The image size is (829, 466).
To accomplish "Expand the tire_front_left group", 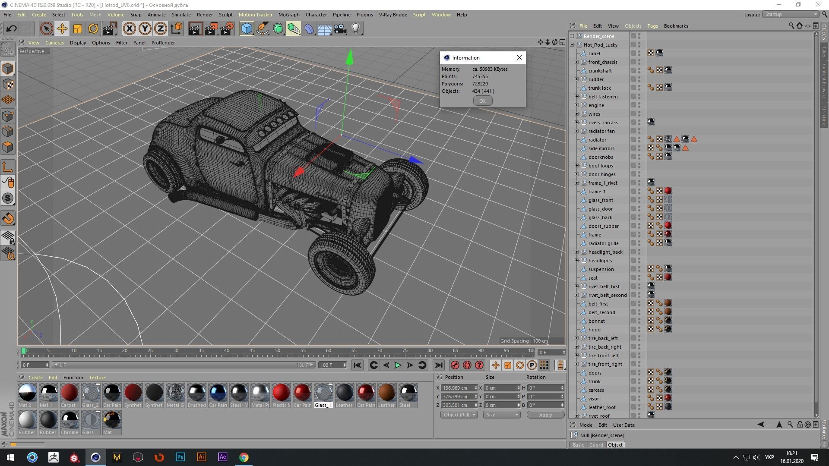I will click(577, 355).
